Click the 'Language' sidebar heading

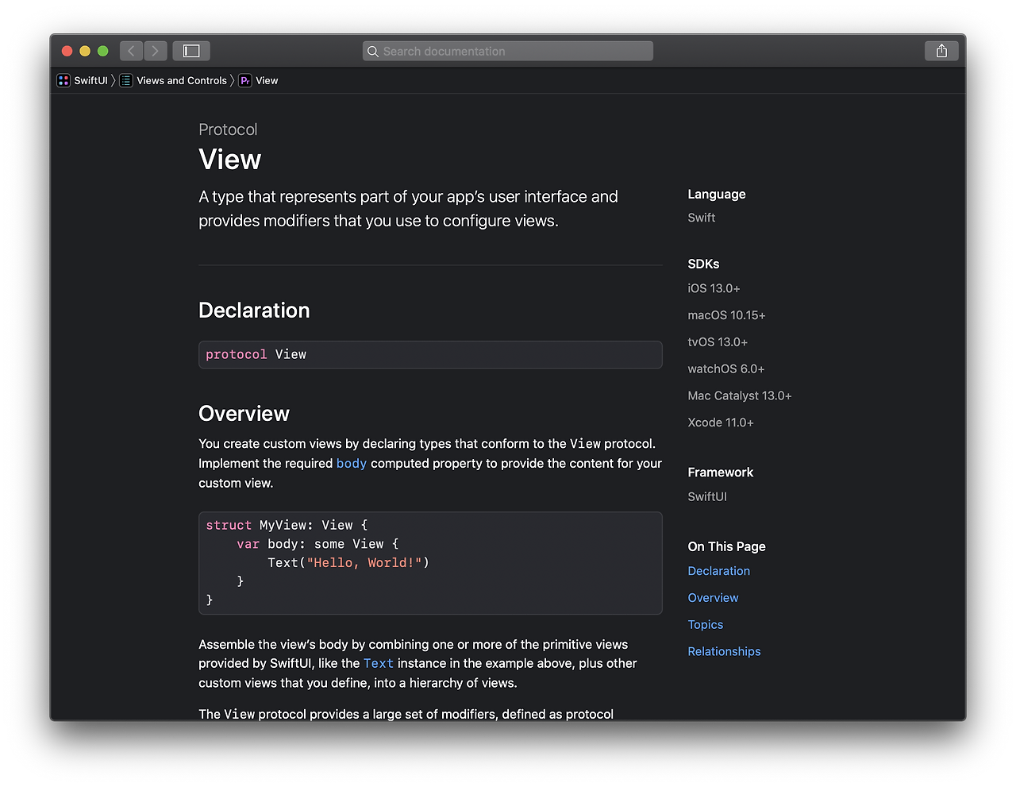click(717, 195)
